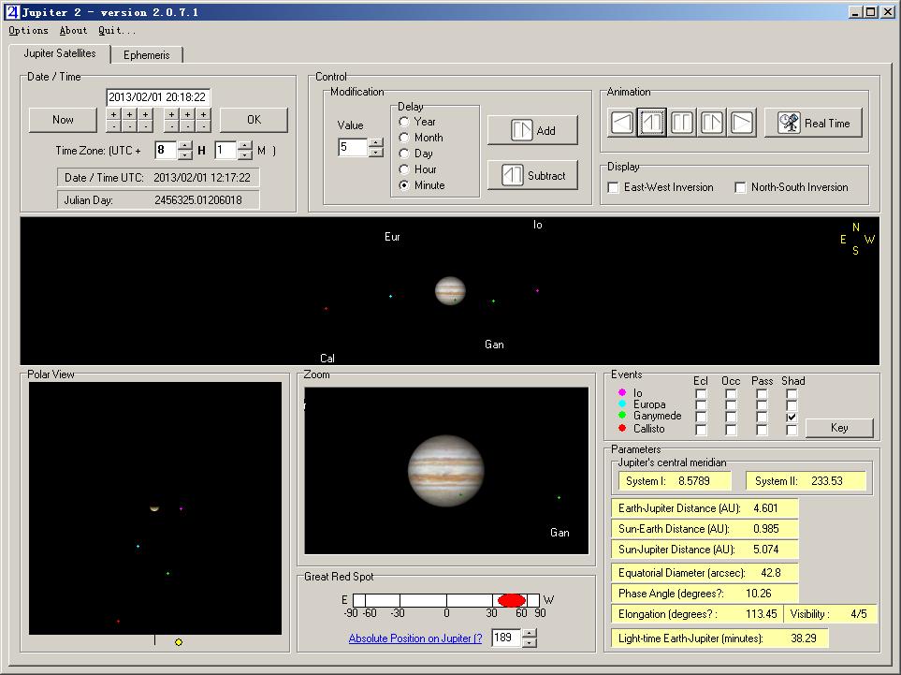
Task: Select the Day delay radio button
Action: tap(404, 154)
